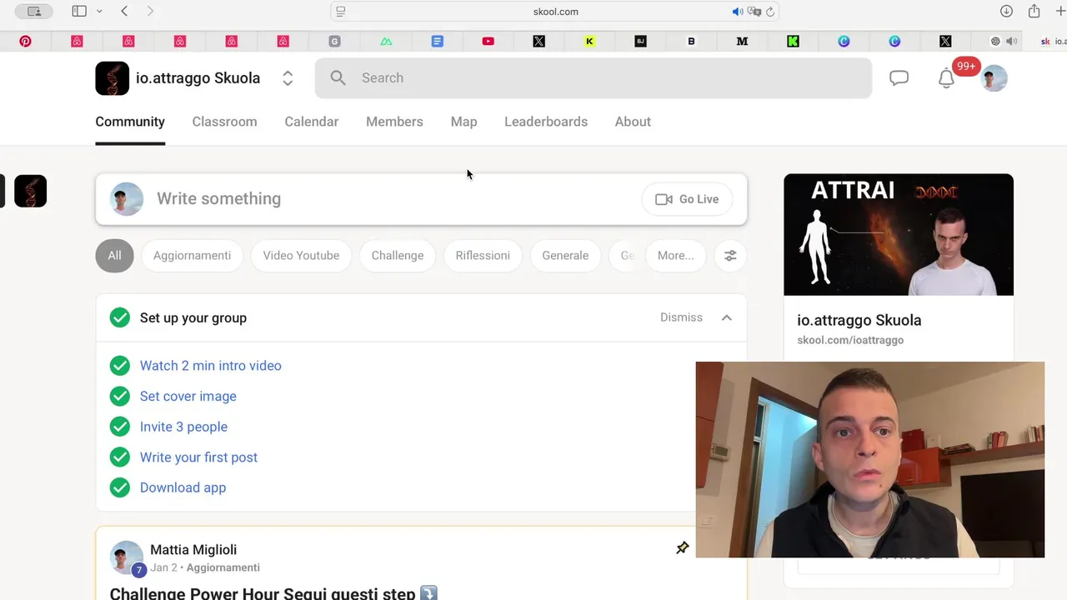The width and height of the screenshot is (1067, 600).
Task: Switch to the bright green K tab
Action: (793, 41)
